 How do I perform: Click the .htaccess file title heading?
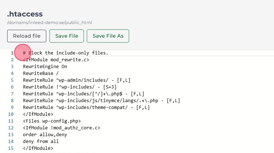point(25,14)
